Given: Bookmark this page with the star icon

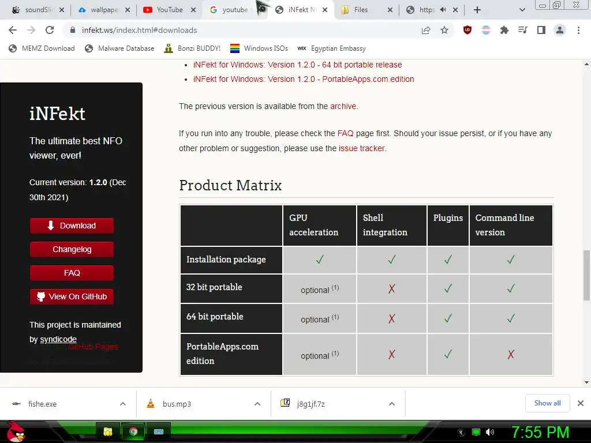Looking at the screenshot, I should click(x=444, y=30).
